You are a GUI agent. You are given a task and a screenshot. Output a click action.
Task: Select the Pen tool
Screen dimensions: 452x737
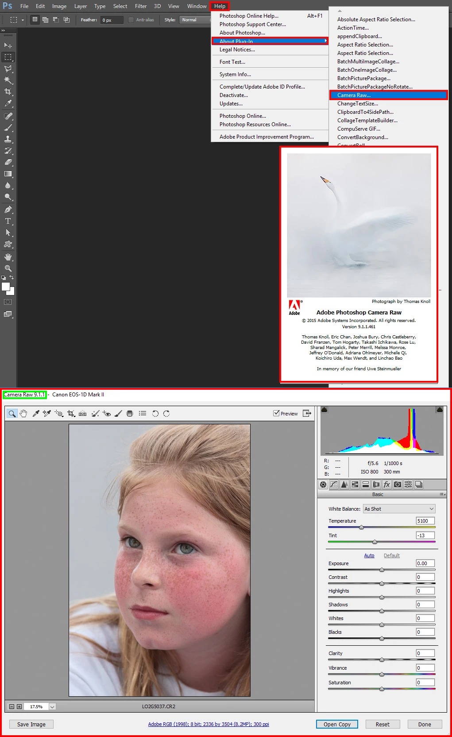[8, 209]
